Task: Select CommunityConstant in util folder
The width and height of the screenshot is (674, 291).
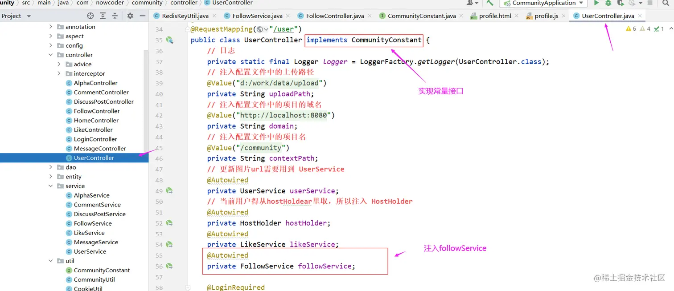Action: [x=102, y=270]
